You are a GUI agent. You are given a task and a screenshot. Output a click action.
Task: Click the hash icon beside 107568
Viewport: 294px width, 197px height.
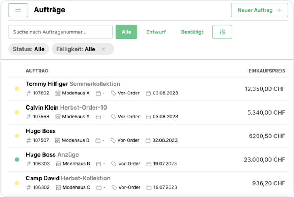pyautogui.click(x=29, y=117)
